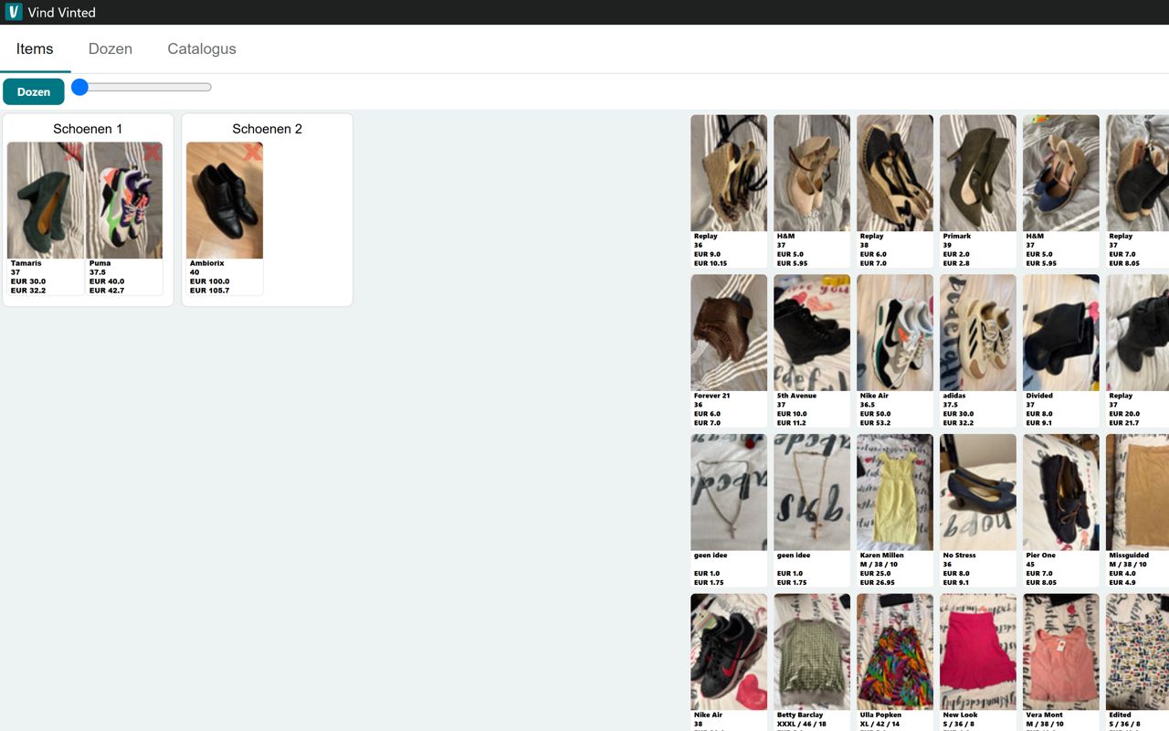
Task: Open the Dozen tab
Action: click(x=111, y=49)
